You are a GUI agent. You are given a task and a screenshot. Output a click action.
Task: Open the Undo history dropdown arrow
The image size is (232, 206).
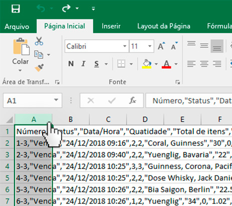coord(52,8)
